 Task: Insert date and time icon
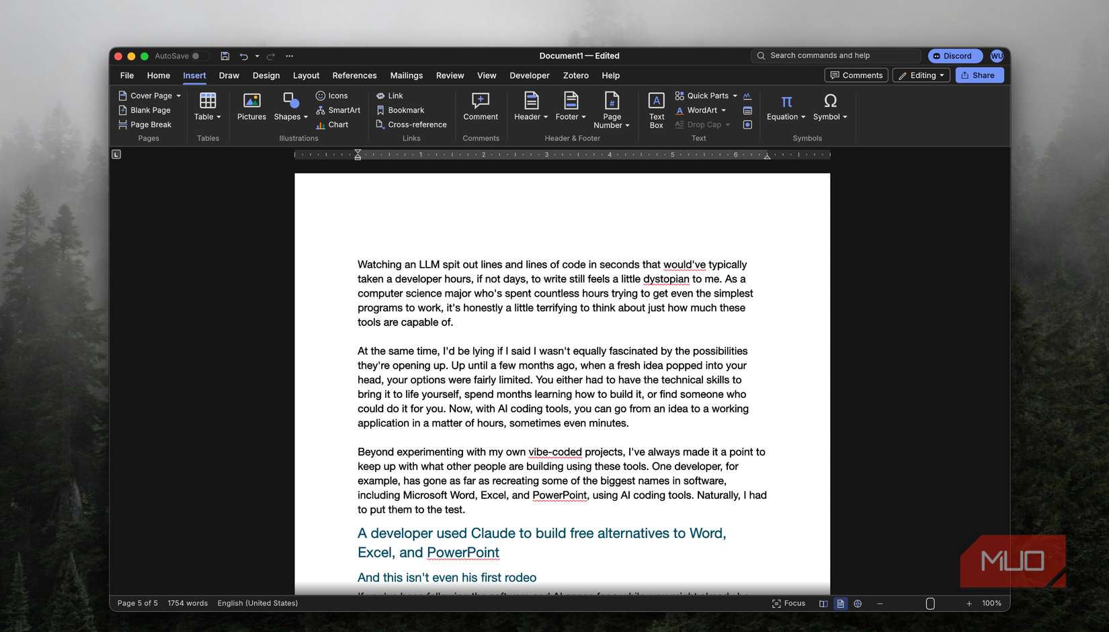coord(747,110)
